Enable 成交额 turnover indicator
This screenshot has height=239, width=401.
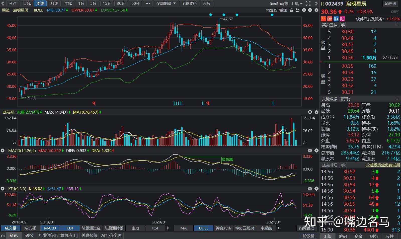click(x=30, y=228)
